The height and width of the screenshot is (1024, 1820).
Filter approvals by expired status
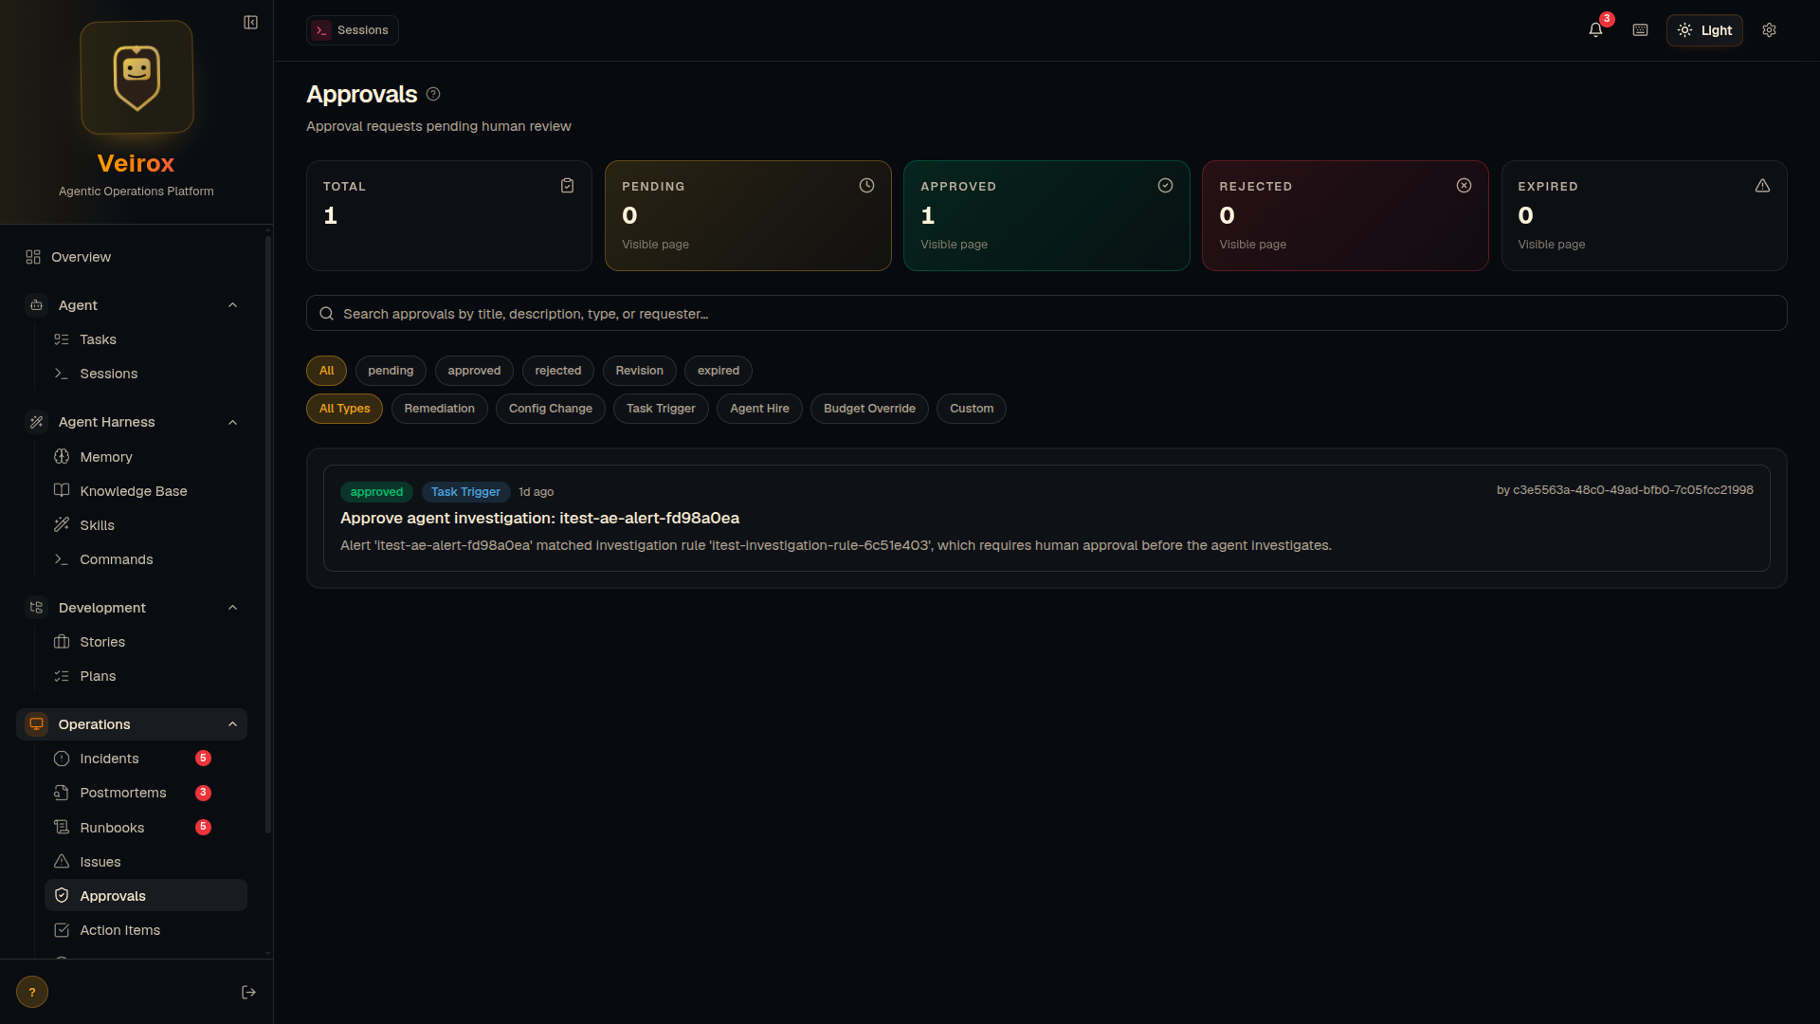[719, 371]
